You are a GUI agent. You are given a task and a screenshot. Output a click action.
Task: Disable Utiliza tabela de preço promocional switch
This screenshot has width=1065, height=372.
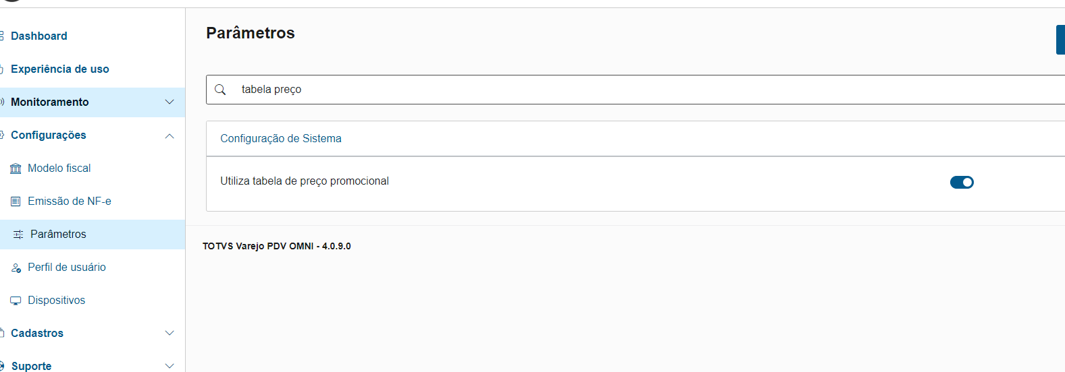pos(962,182)
